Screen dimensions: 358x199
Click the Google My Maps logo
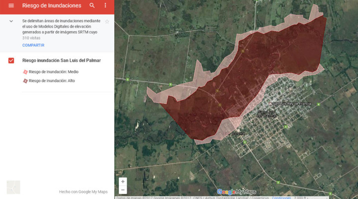click(236, 192)
